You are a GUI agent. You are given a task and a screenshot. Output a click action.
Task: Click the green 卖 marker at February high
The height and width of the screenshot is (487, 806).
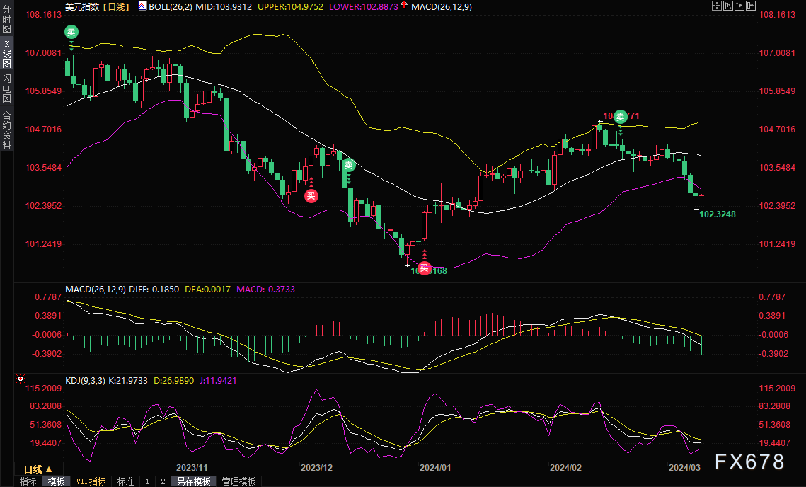click(621, 117)
